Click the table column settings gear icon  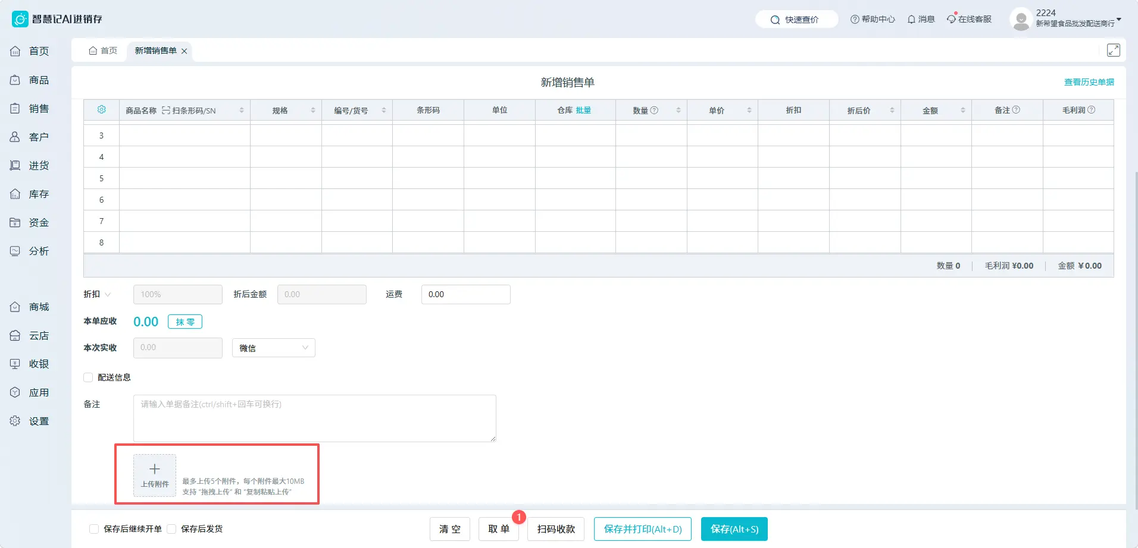coord(102,110)
